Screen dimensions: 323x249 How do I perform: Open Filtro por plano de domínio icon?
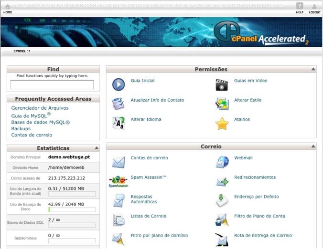click(118, 239)
